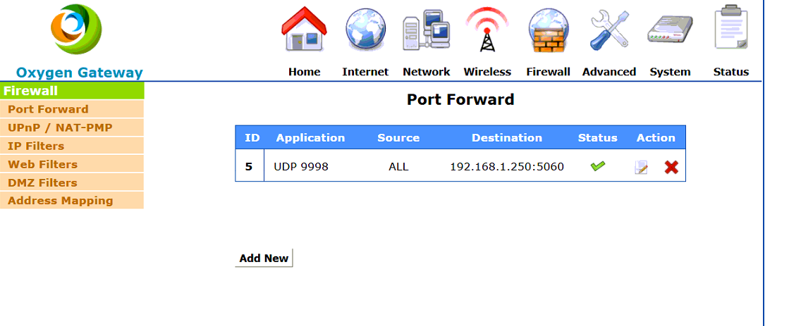Click the Firewall brick wall icon
Screen dimensions: 801x326
(x=548, y=32)
